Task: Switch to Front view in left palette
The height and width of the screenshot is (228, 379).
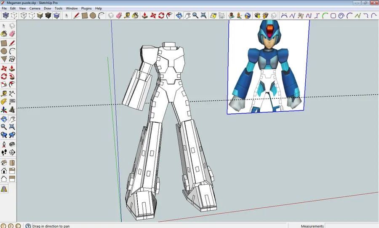Action: [x=4, y=170]
